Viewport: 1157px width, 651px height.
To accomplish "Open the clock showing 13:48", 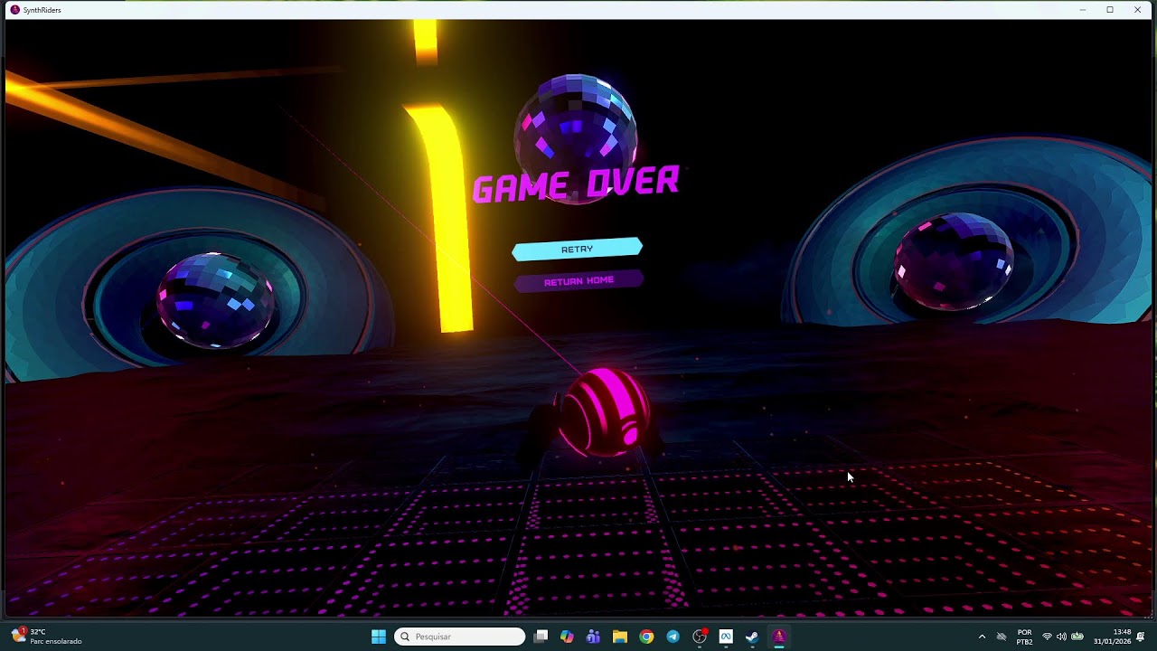I will [x=1112, y=637].
